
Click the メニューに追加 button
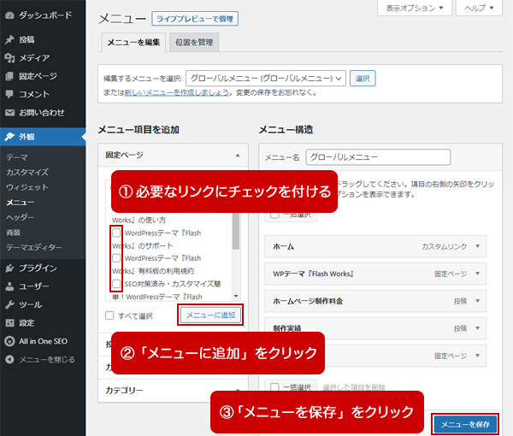(x=210, y=315)
